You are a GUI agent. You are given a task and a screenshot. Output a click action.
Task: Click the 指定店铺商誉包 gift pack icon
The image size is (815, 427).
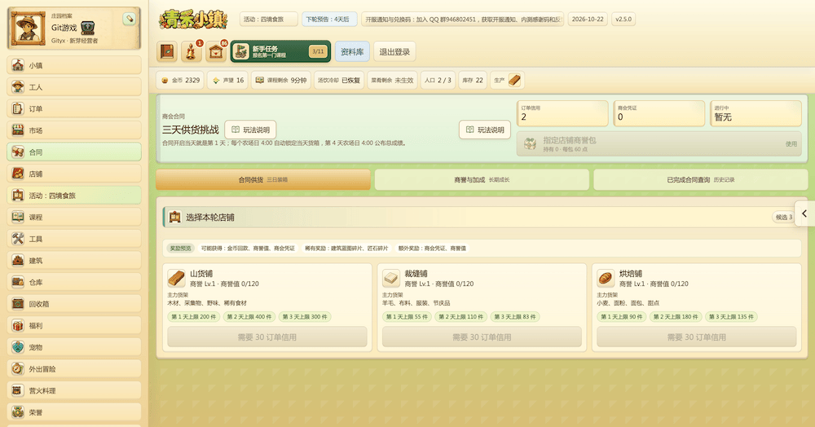pyautogui.click(x=531, y=144)
